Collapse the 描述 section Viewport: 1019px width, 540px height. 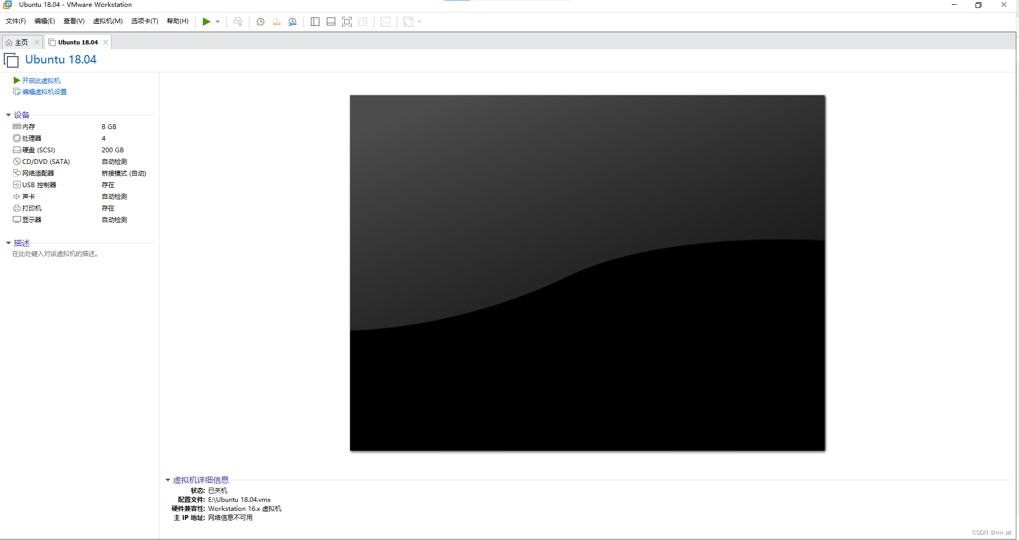click(8, 243)
